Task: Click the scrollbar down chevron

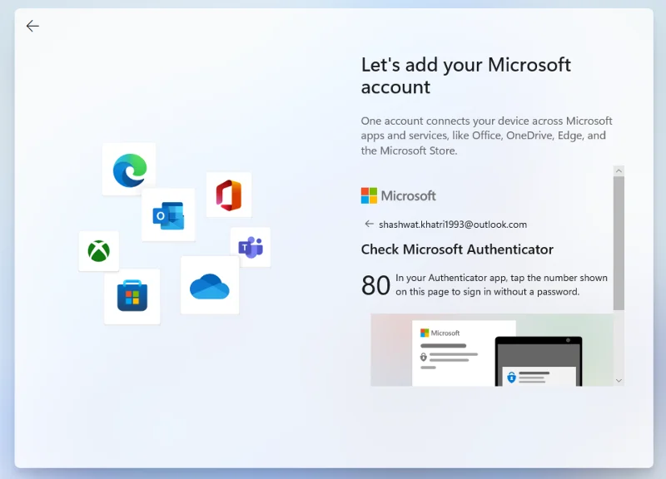Action: pos(618,380)
